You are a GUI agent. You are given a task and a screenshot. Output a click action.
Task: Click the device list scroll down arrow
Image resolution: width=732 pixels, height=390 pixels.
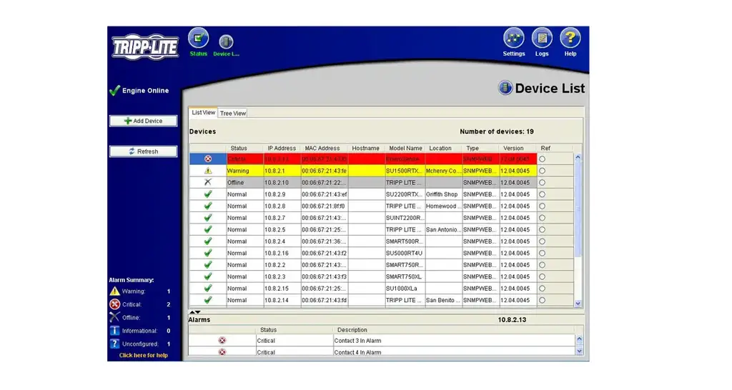[578, 304]
